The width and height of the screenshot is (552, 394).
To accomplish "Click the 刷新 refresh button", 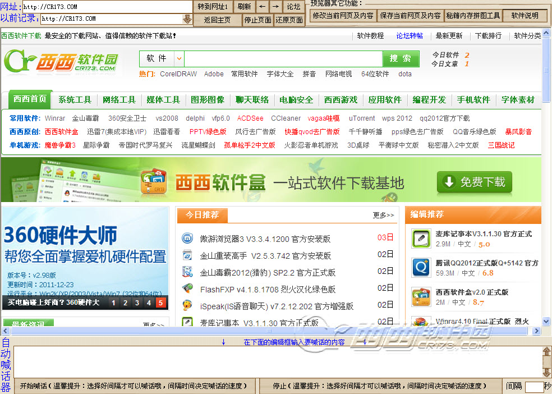I will point(244,7).
